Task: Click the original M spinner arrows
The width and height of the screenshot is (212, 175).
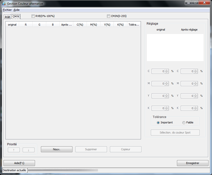Action: 166,84
